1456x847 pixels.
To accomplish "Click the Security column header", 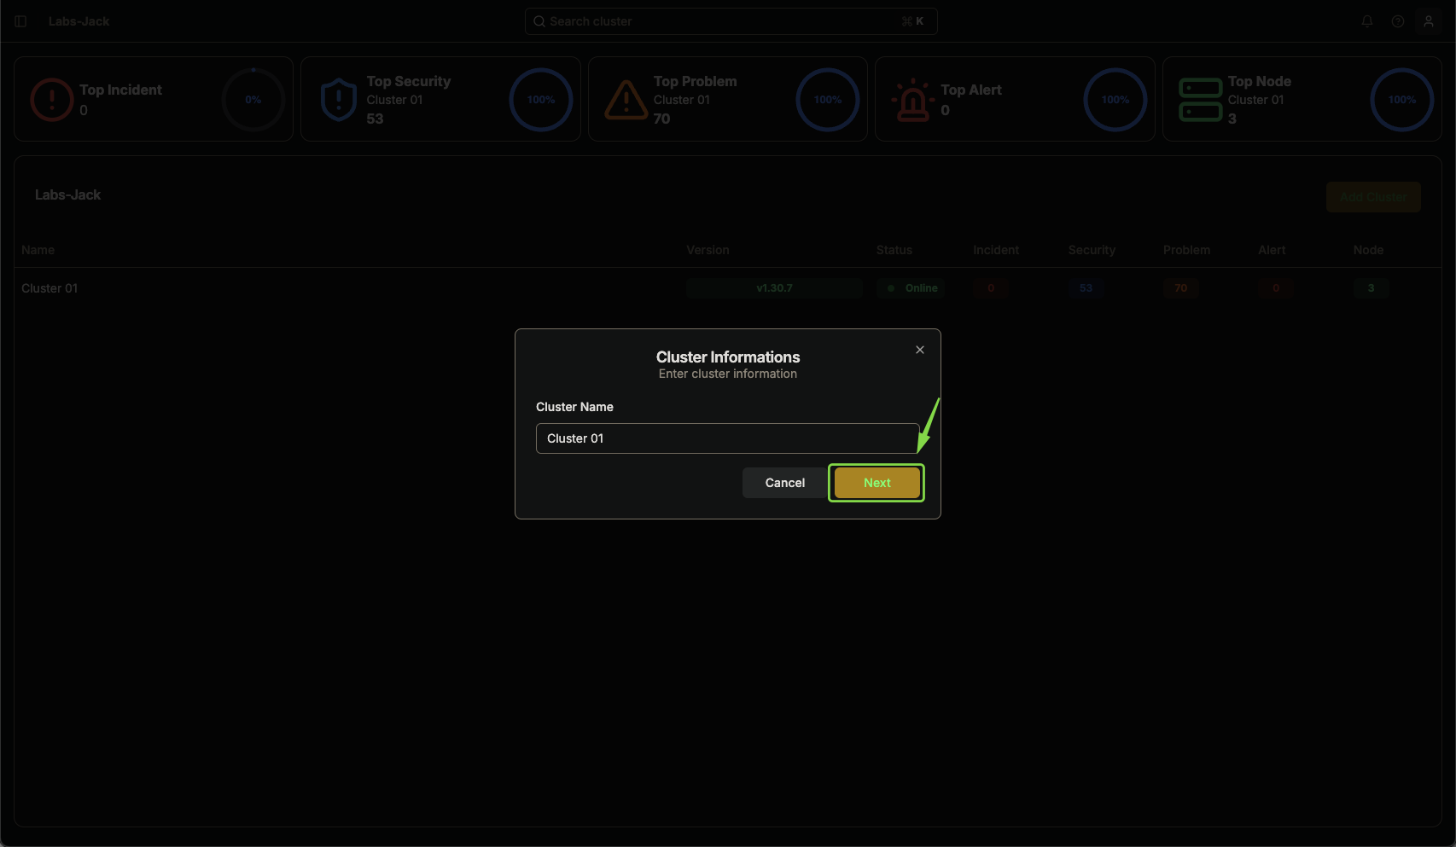I will (1092, 250).
